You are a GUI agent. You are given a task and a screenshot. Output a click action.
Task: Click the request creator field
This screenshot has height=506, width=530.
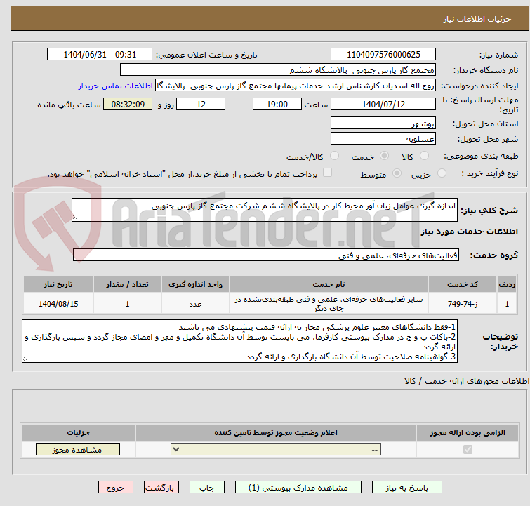coord(296,86)
